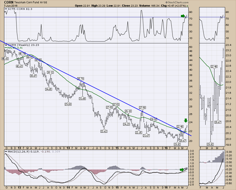Click the 19.92 low label on main chart
The image size is (236, 190).
click(x=177, y=144)
